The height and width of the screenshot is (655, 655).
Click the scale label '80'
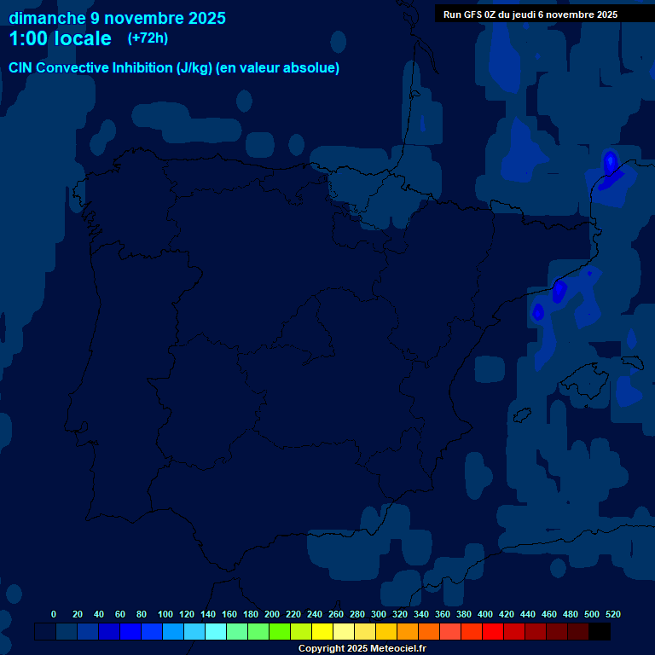(142, 614)
